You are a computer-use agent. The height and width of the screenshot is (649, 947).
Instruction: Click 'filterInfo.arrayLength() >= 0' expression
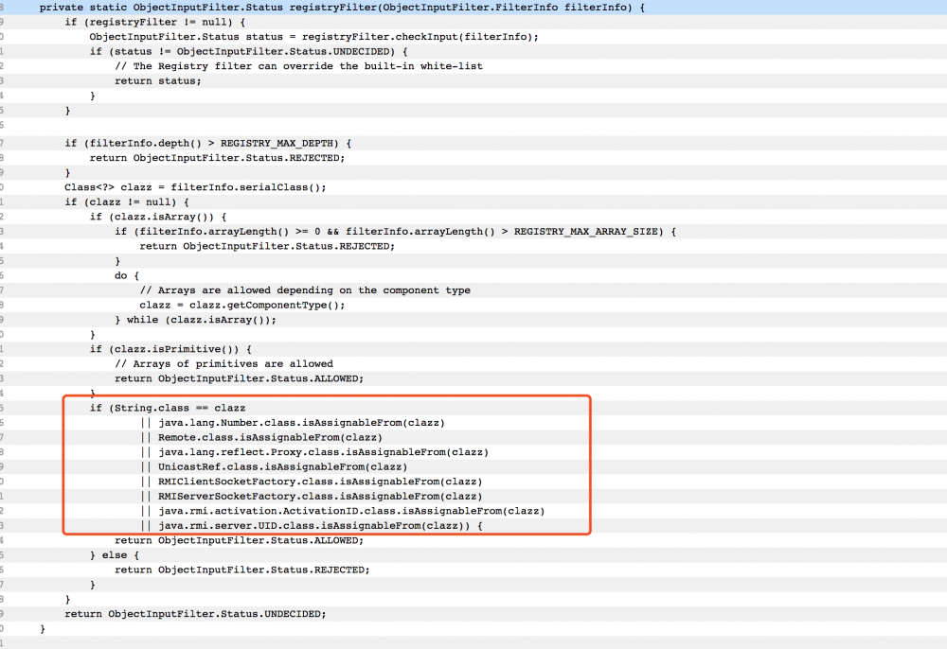pyautogui.click(x=230, y=232)
